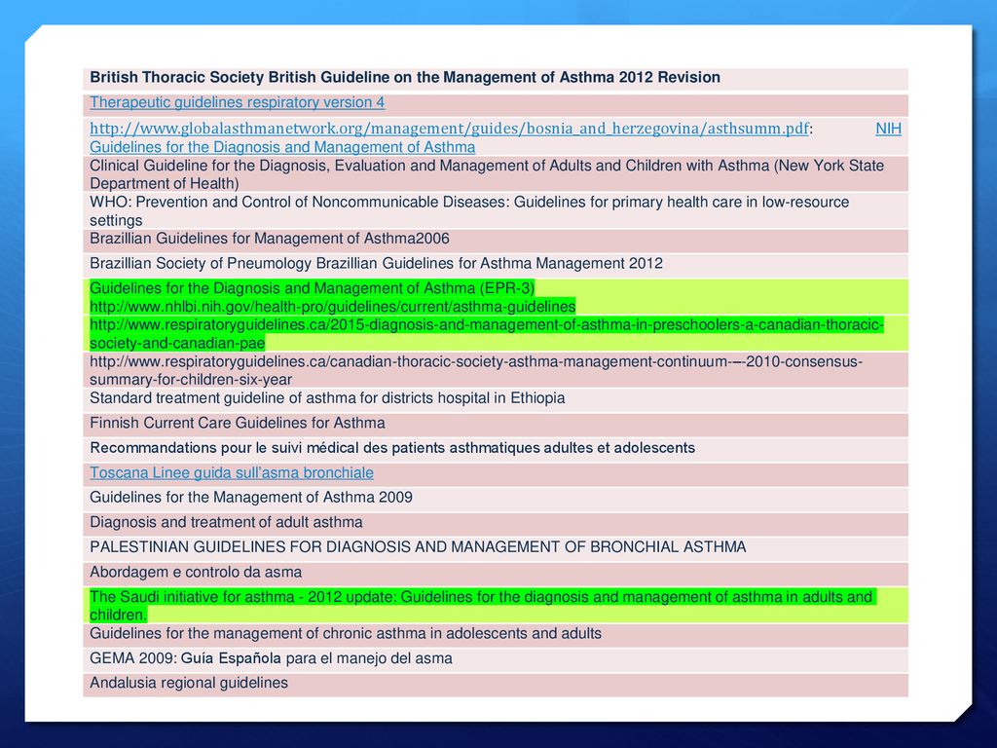This screenshot has width=997, height=748.
Task: Click the highlighted Saudi initiative for asthma row
Action: (496, 606)
